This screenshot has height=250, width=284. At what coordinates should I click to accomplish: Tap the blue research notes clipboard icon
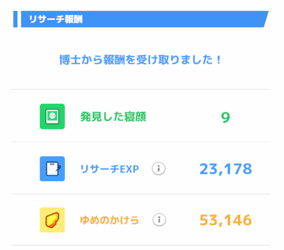tap(52, 169)
